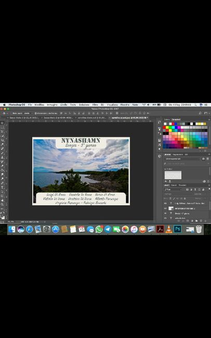Select the Move tool in the toolbar

tap(3, 123)
